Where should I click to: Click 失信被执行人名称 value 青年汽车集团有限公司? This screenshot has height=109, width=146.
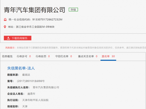coord(46,87)
